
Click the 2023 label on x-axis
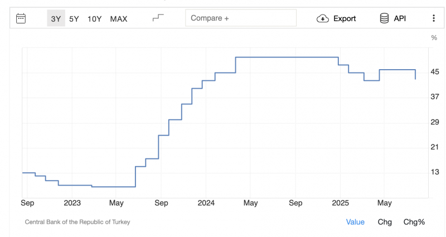pos(72,203)
